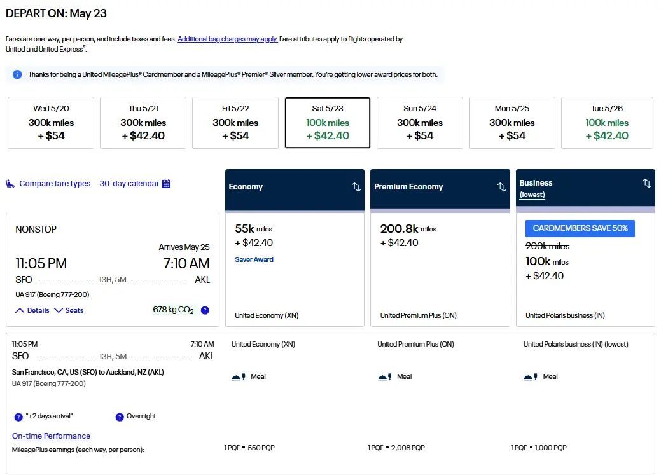Click the Meal icon under United Premium Plus (ON)

tap(385, 377)
